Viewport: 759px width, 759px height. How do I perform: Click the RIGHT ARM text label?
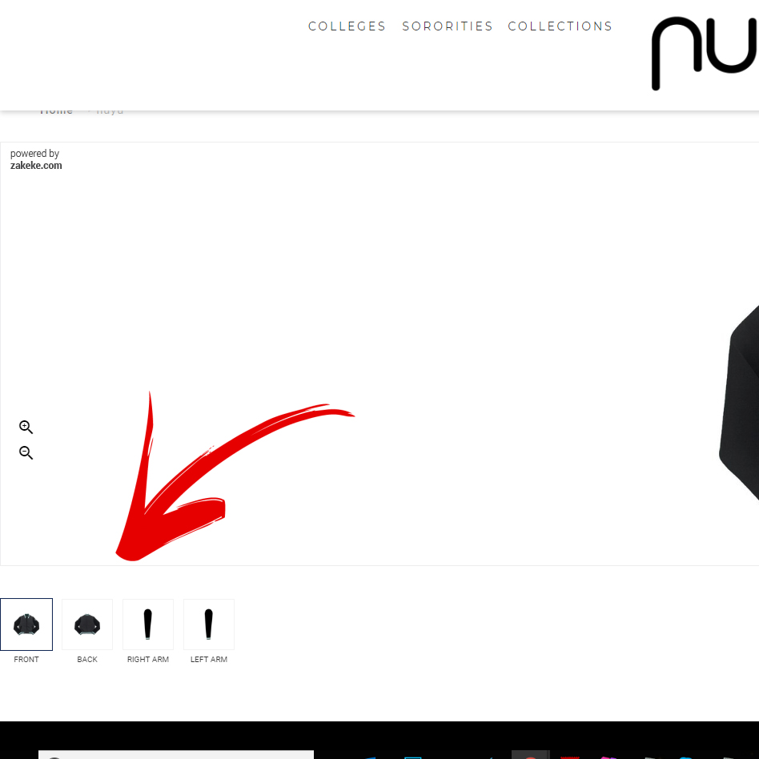[148, 659]
